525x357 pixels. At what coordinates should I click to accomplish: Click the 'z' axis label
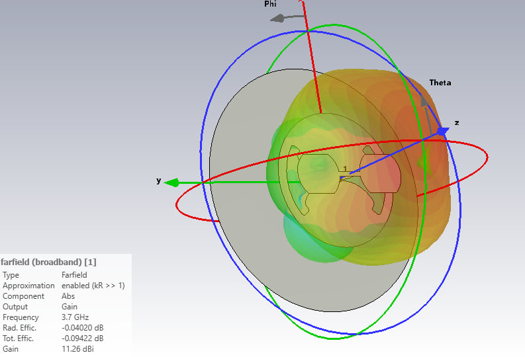457,123
